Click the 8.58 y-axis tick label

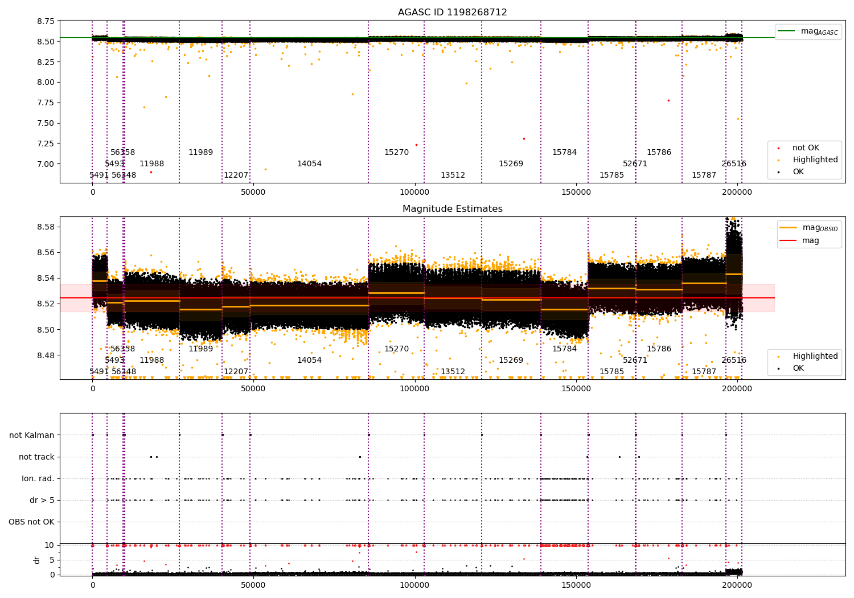tap(46, 227)
